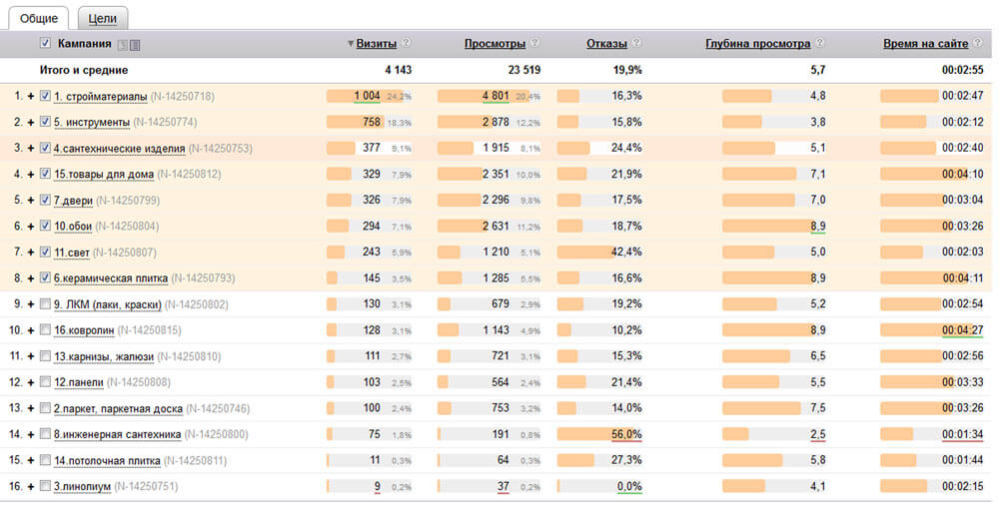This screenshot has width=999, height=513.
Task: Open help icon for Глубина просмотра
Action: click(x=820, y=44)
